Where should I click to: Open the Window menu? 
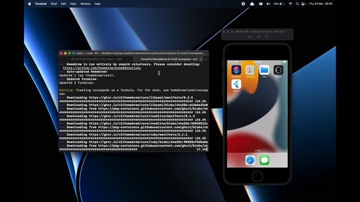pos(85,4)
